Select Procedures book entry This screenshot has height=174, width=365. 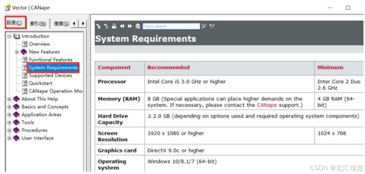[34, 130]
